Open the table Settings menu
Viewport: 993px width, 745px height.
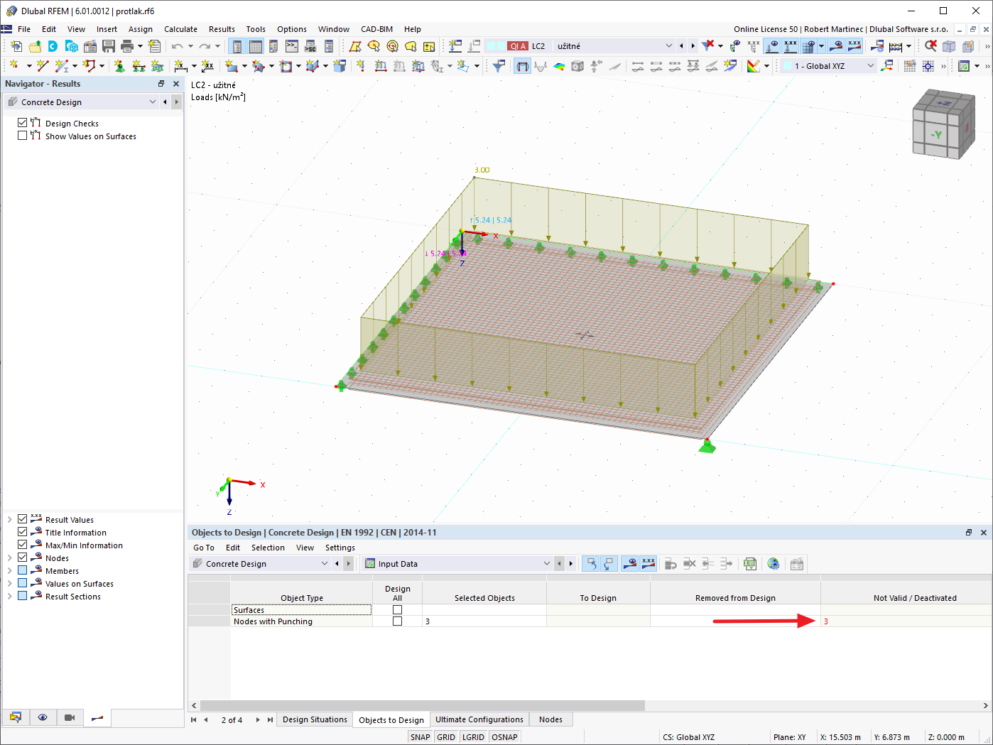tap(340, 548)
